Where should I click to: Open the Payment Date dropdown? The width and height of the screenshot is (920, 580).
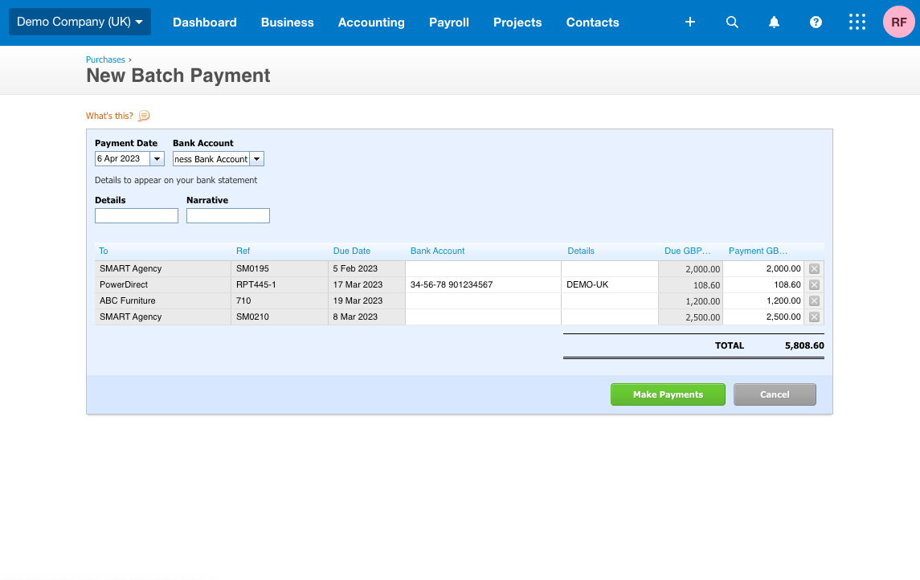pos(157,158)
